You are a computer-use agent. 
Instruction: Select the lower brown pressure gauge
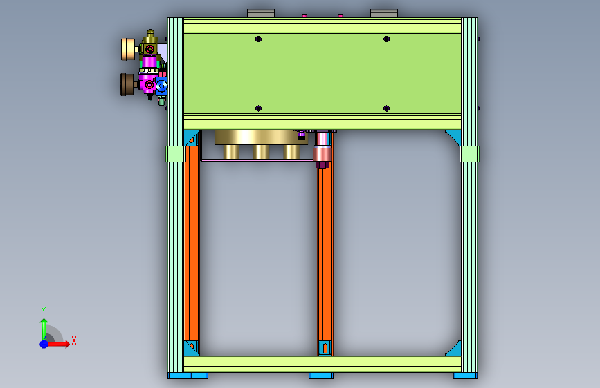[127, 84]
